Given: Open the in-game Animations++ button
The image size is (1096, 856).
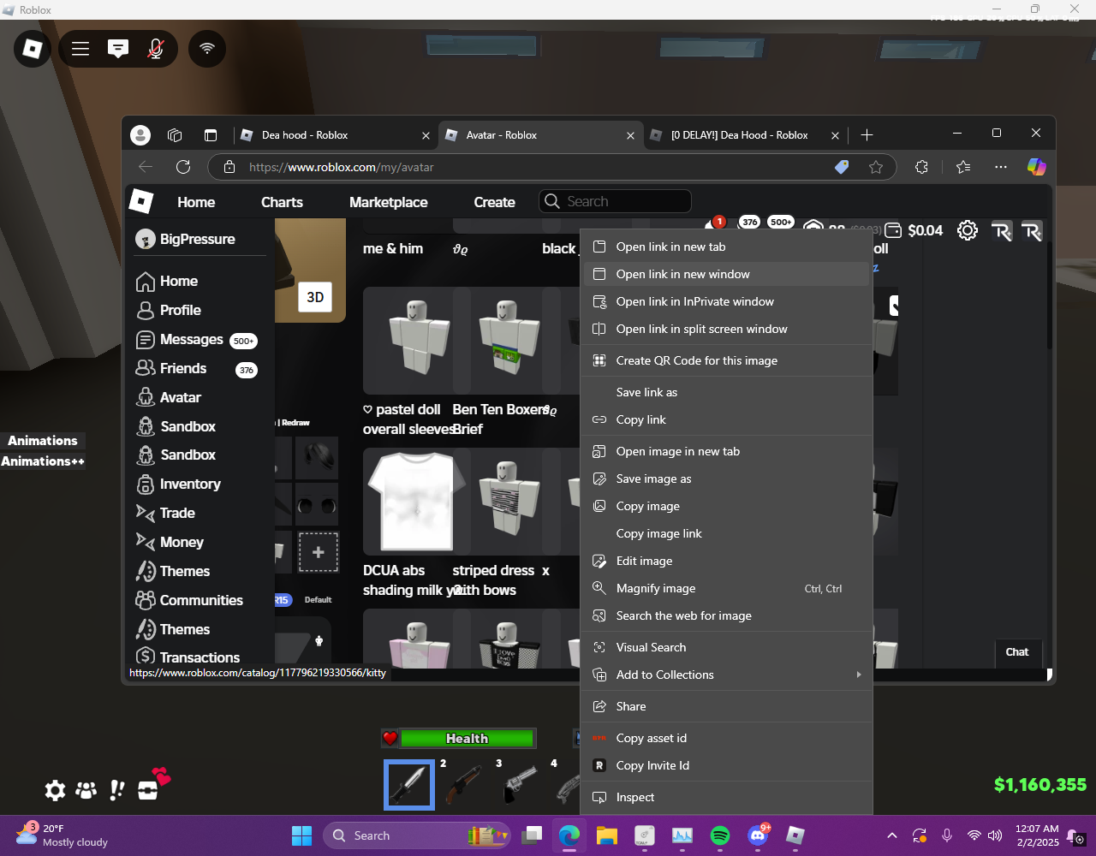Looking at the screenshot, I should point(43,461).
